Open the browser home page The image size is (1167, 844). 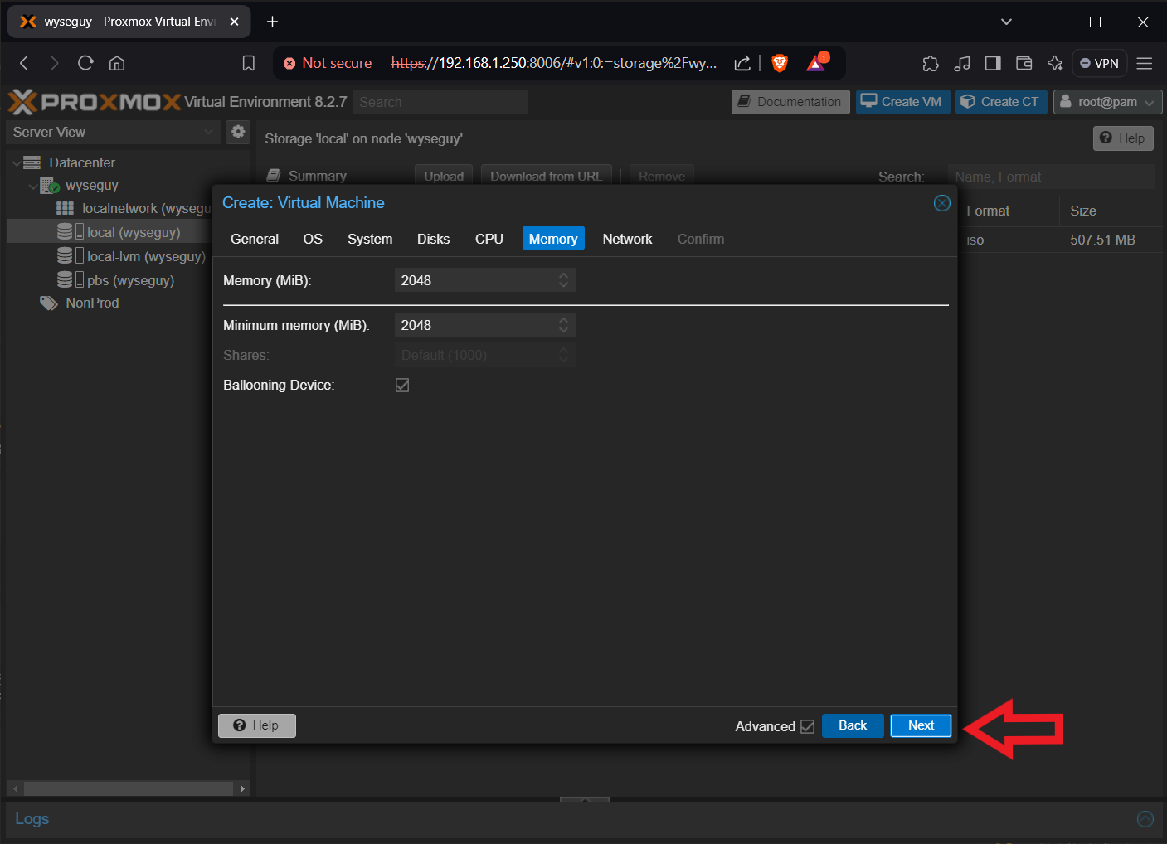coord(117,63)
